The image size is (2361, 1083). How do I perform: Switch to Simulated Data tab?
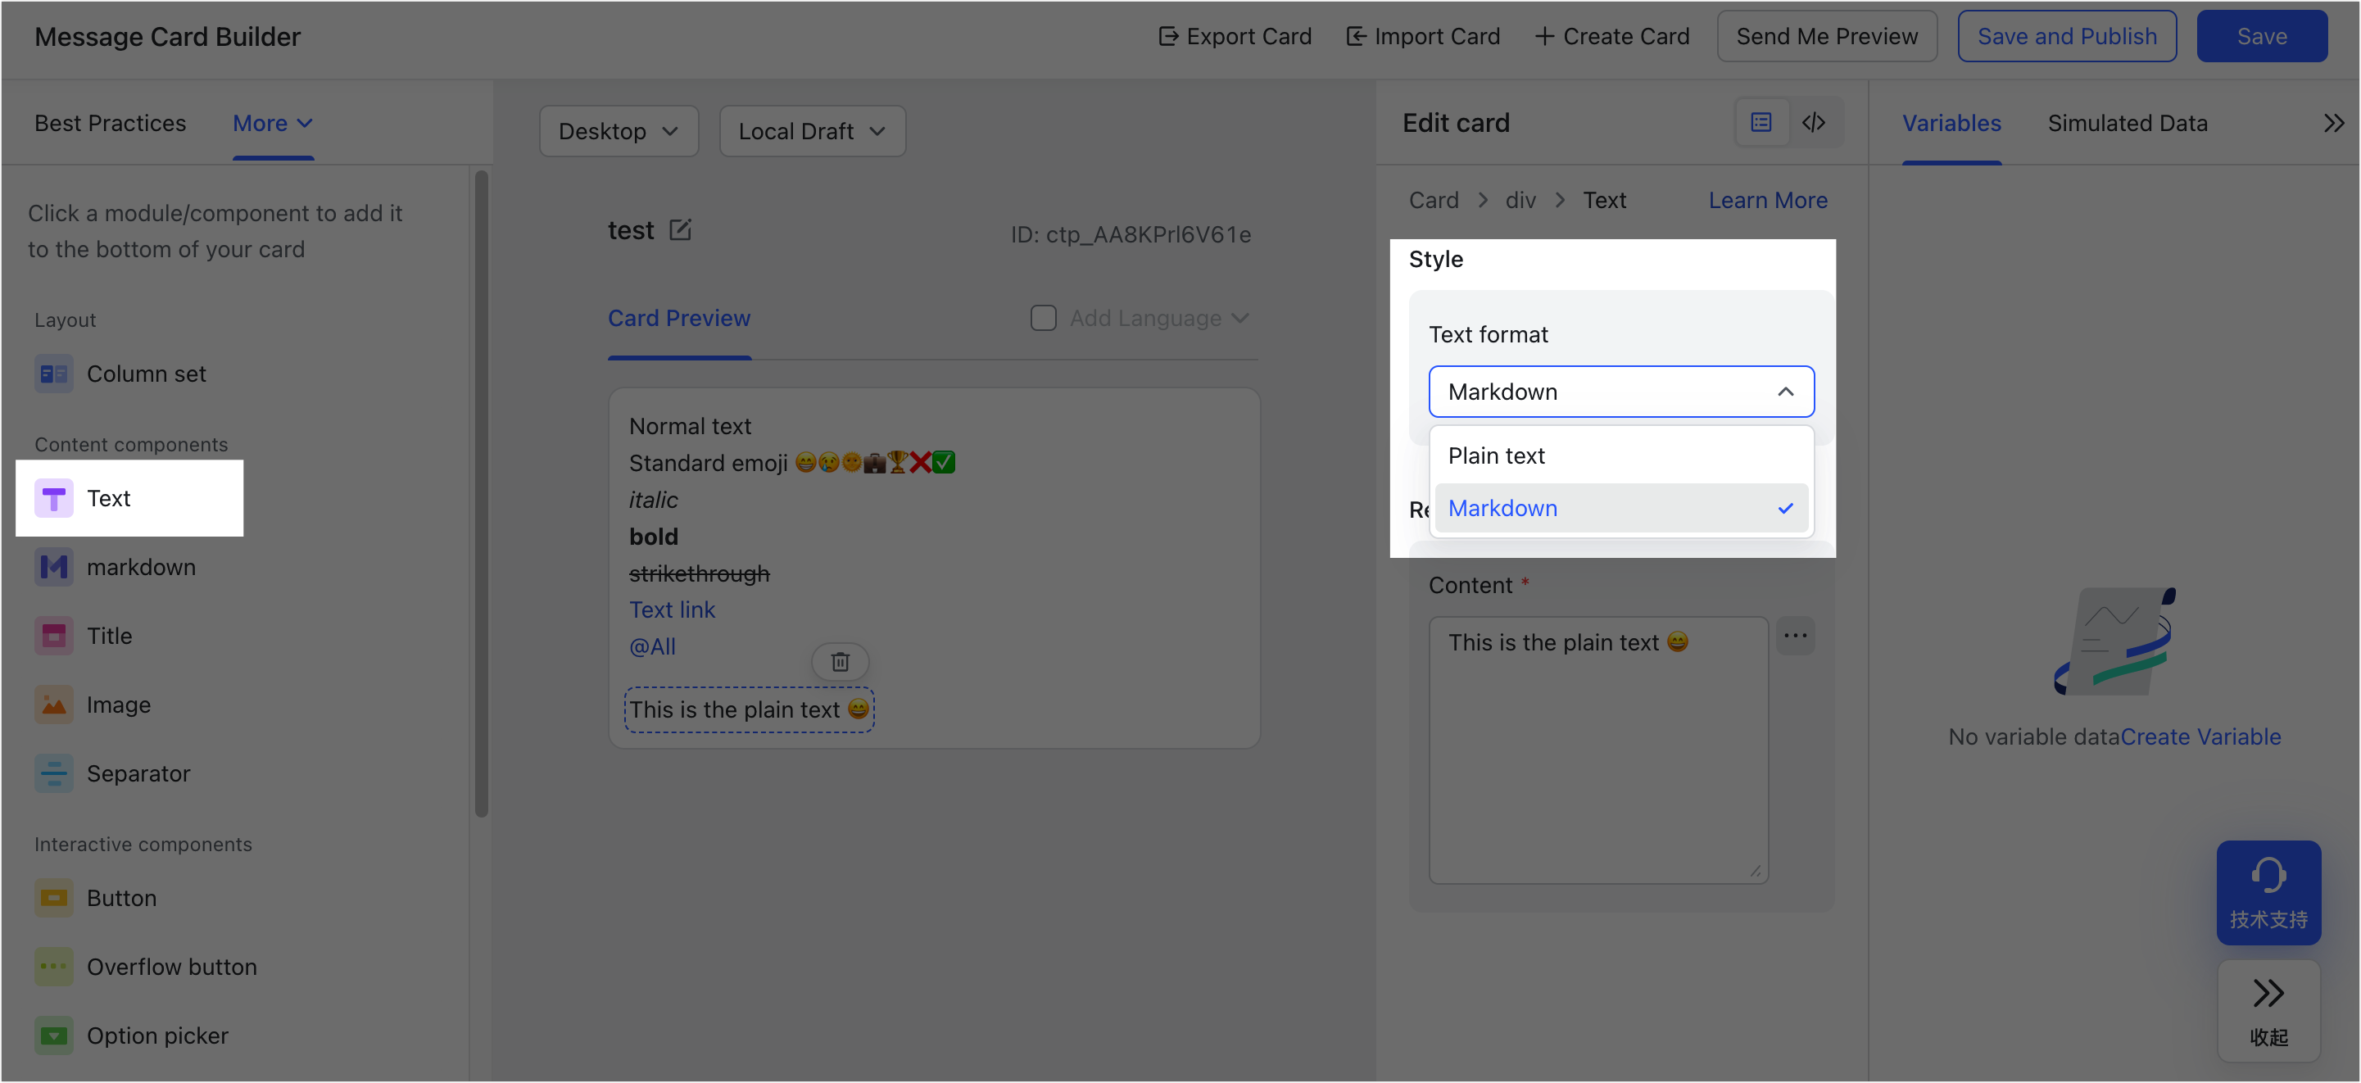tap(2128, 123)
